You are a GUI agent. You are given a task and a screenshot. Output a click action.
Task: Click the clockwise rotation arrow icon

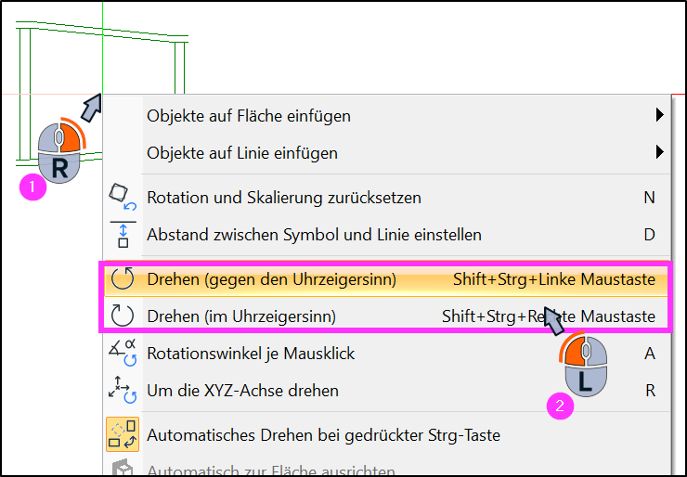pyautogui.click(x=123, y=316)
